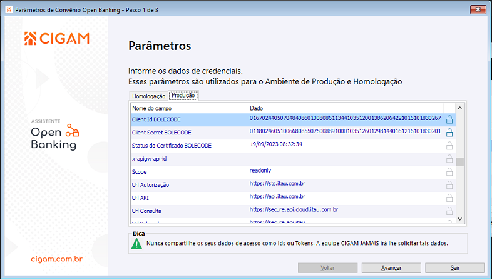Select the Url Consulta field name
Screen dimensions: 492x280
point(146,211)
